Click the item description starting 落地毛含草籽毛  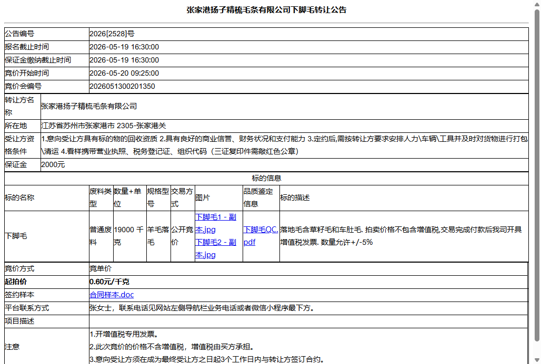point(401,236)
